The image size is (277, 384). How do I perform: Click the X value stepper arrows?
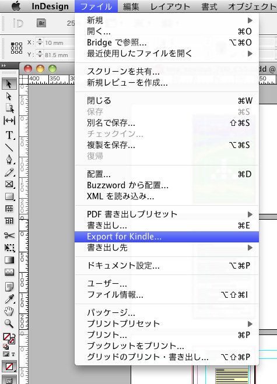[x=40, y=43]
